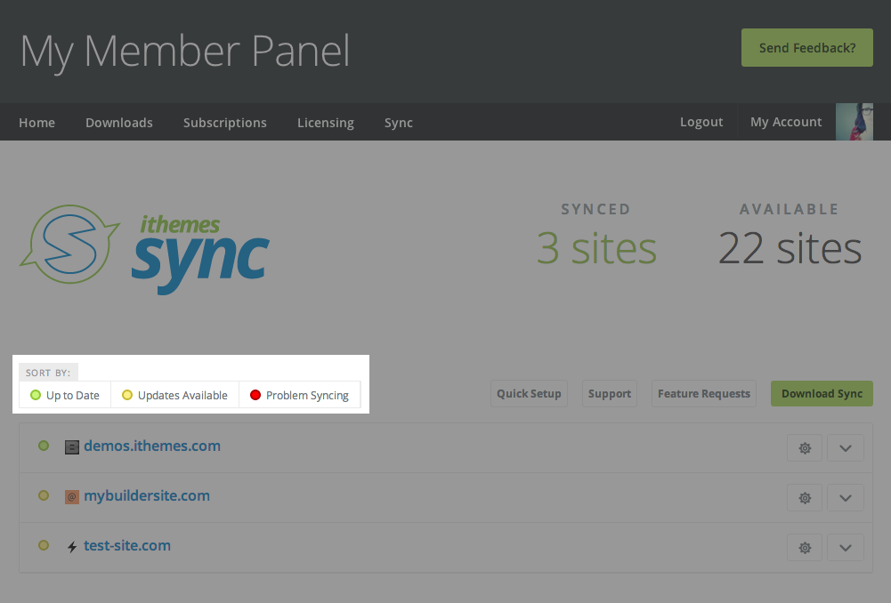Click the iThemes Sync speech-bubble logo
Screen dimensions: 891x603
(x=70, y=245)
